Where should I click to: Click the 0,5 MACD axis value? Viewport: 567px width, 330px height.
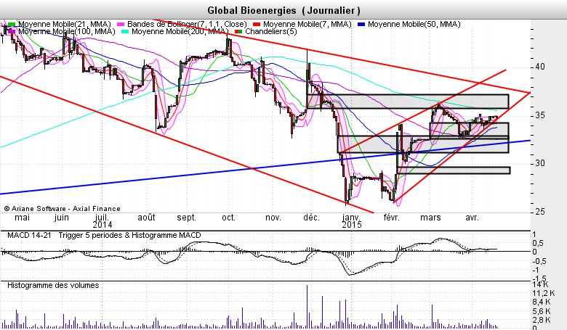pyautogui.click(x=539, y=243)
